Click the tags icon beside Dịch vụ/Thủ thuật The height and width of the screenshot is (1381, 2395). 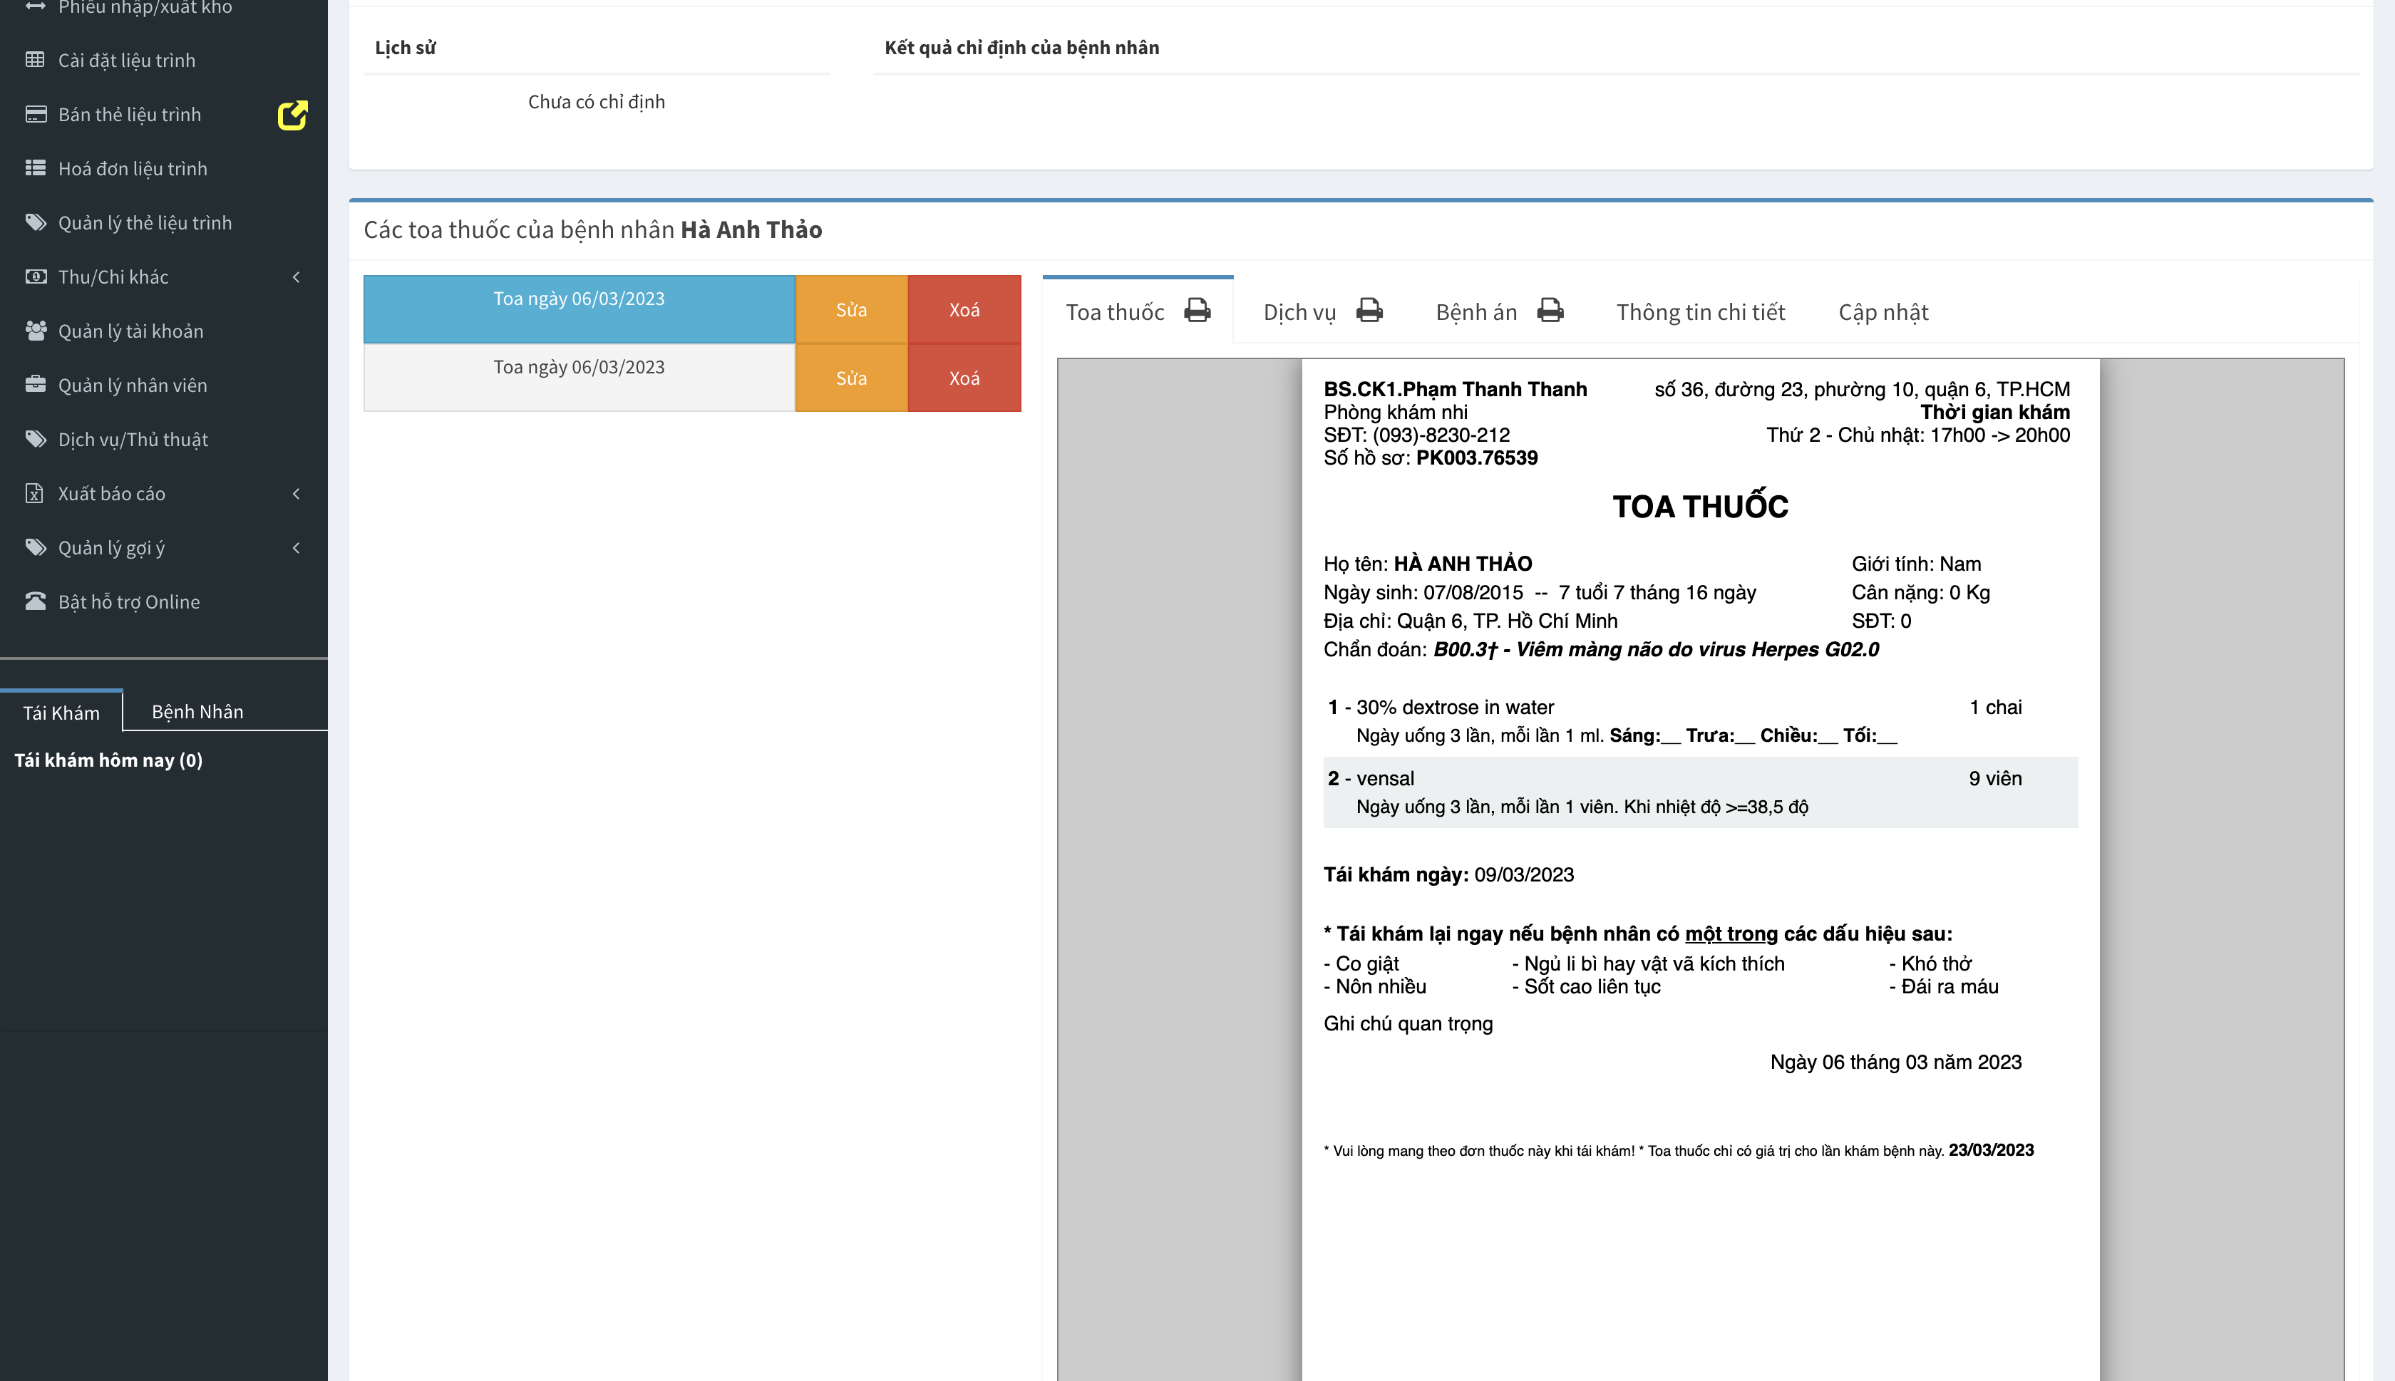[x=35, y=438]
